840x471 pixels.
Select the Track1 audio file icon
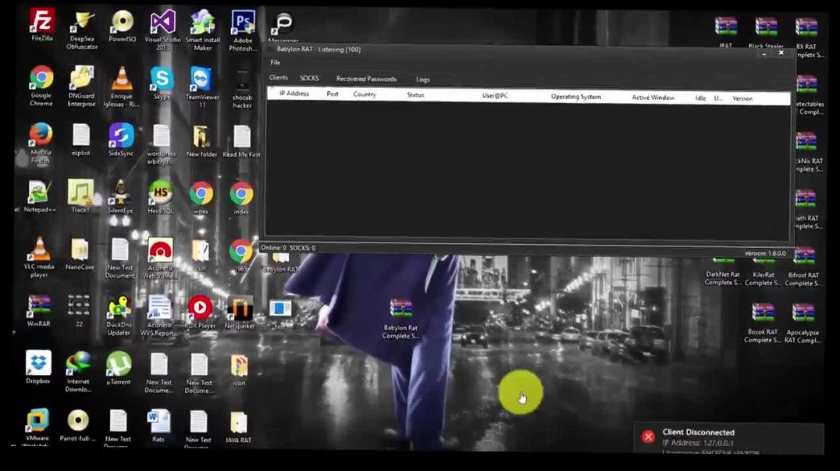point(80,196)
